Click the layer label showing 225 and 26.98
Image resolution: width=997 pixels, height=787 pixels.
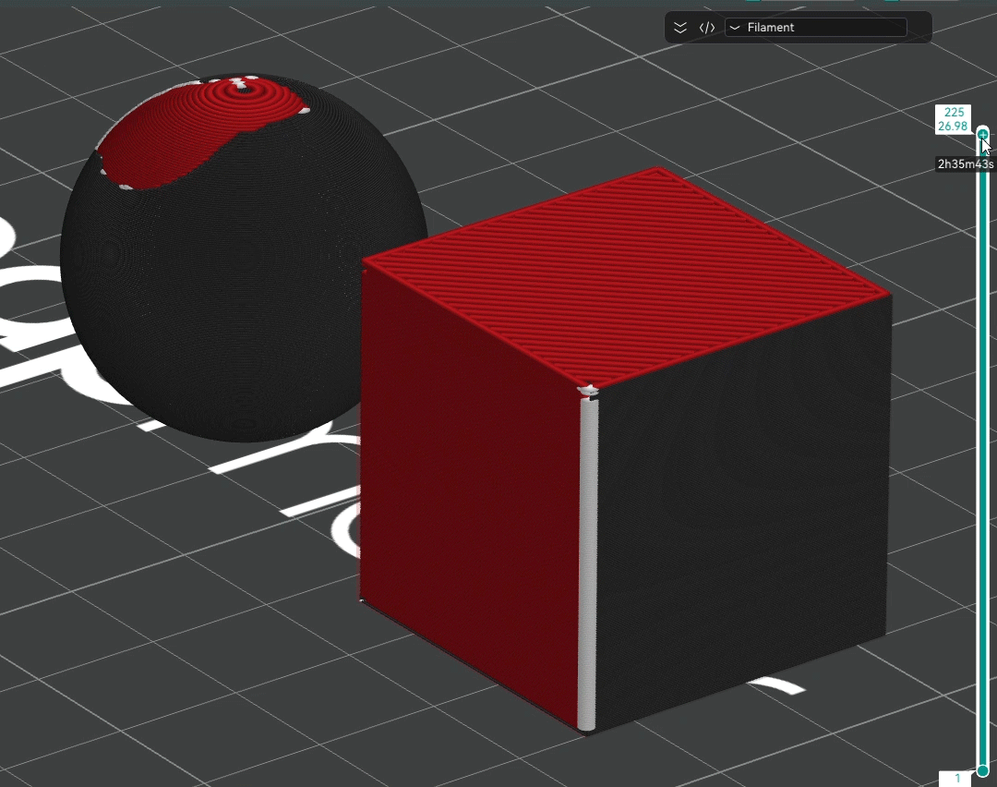(953, 119)
